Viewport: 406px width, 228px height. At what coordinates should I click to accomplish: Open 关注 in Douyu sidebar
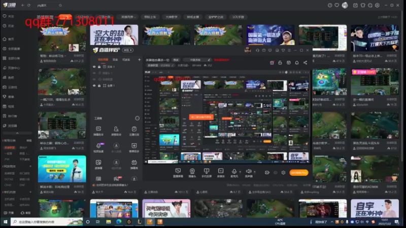click(9, 16)
